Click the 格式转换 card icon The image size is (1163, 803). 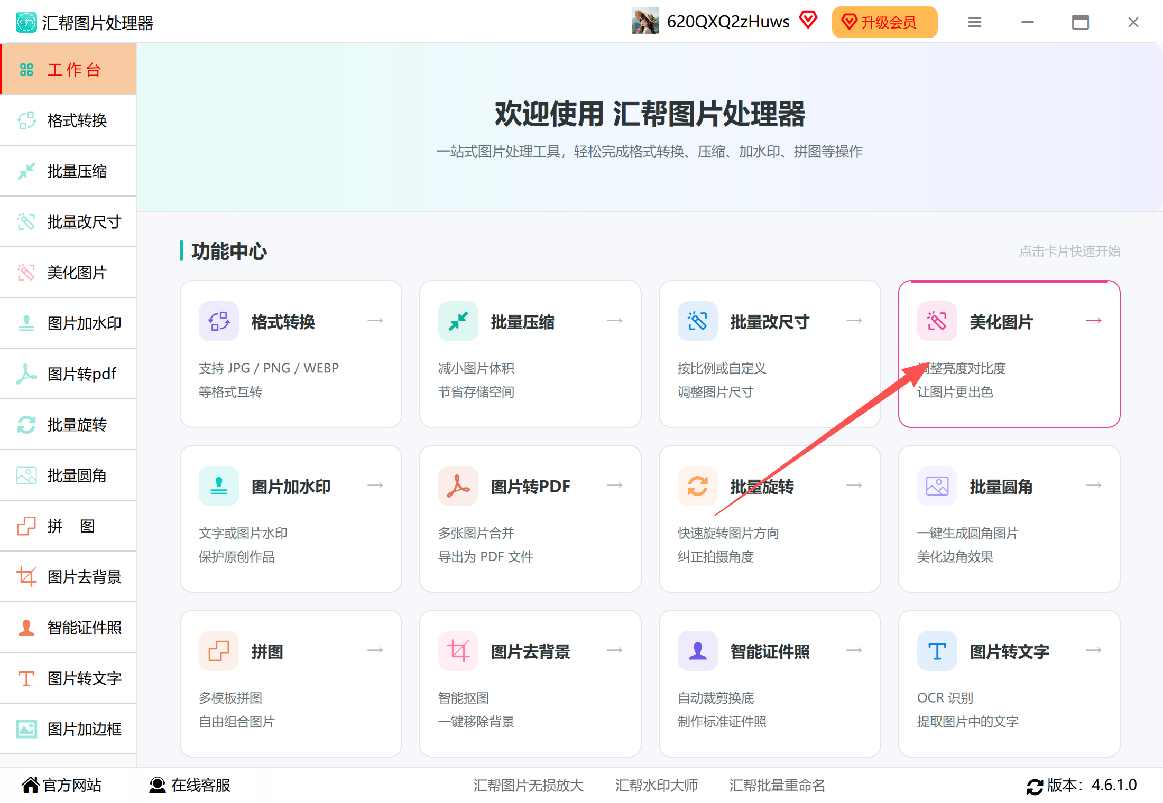219,321
